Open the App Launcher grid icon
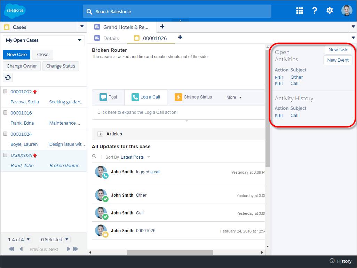Viewport: 357px width, 268px height. coord(299,10)
